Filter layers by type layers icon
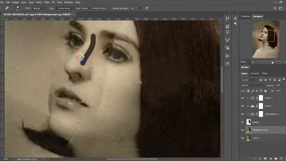The width and height of the screenshot is (286, 161). (x=270, y=80)
